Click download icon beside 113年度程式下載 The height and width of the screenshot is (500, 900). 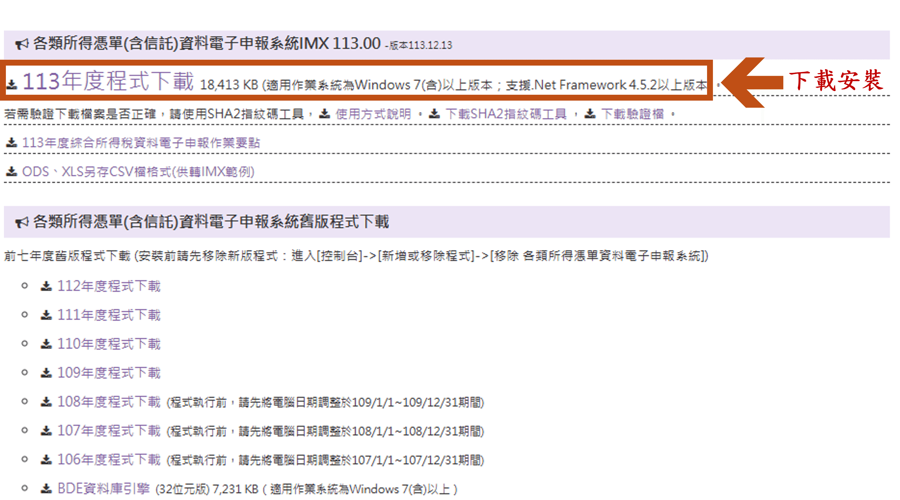click(12, 84)
